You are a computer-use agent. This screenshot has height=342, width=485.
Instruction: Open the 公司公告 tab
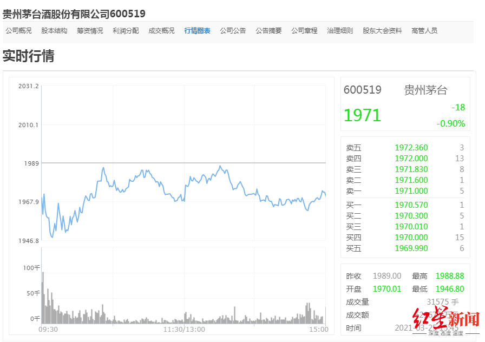coord(233,31)
